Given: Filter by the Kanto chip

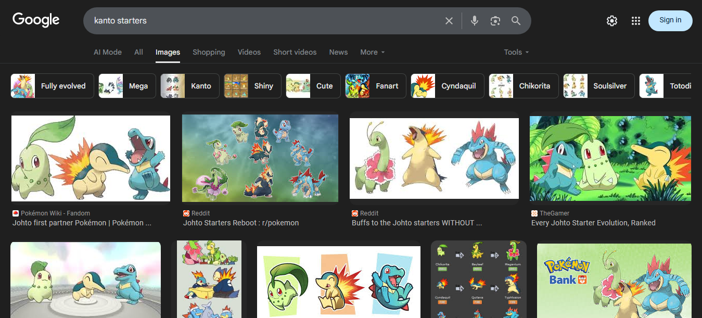Looking at the screenshot, I should (190, 86).
